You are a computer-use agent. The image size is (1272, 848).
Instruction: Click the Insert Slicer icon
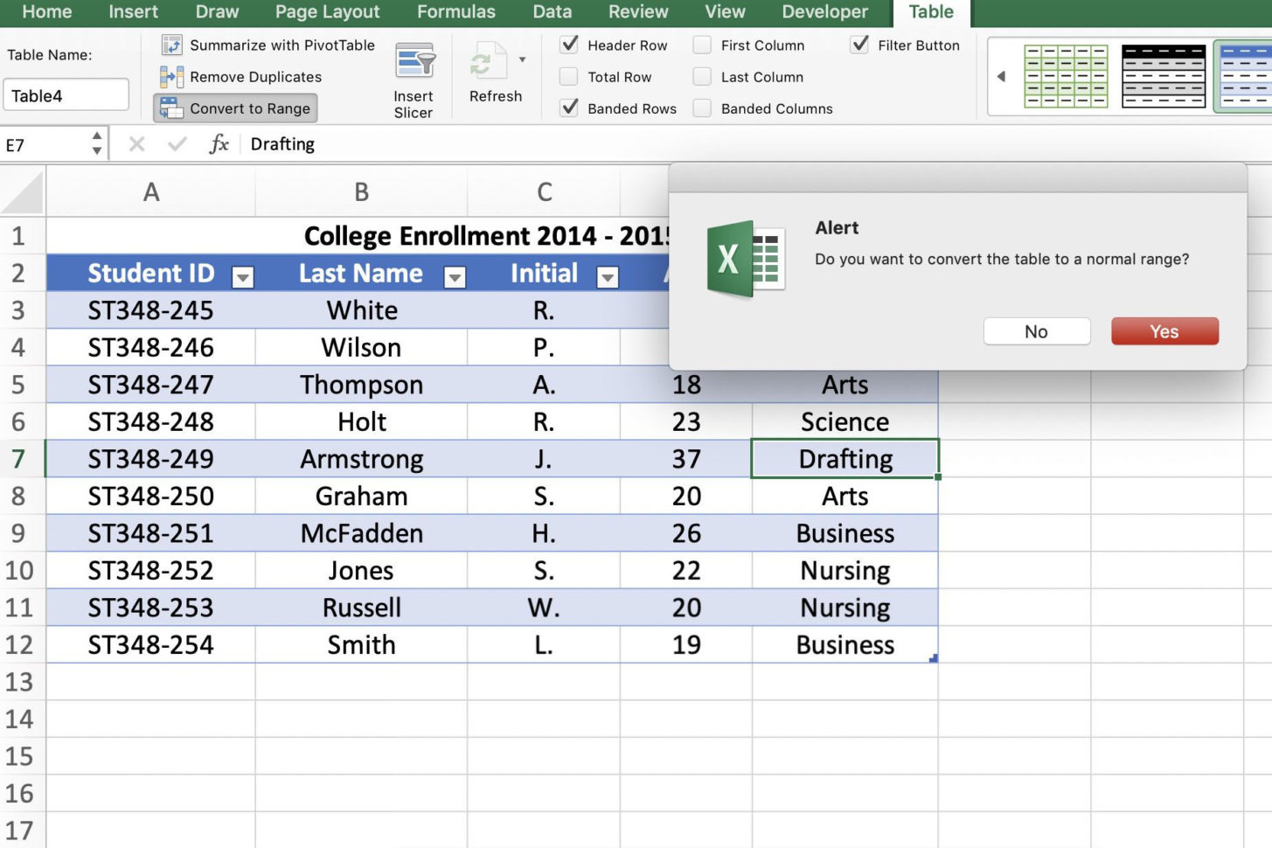pyautogui.click(x=414, y=63)
